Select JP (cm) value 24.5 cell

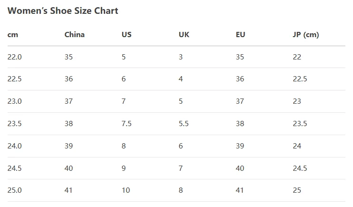(x=300, y=168)
